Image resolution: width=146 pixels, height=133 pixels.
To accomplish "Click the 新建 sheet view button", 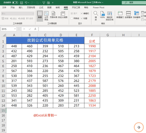I will pyautogui.click(x=21, y=19).
